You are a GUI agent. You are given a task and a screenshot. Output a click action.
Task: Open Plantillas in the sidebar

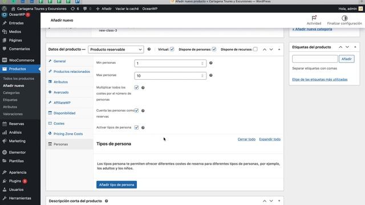point(16,161)
